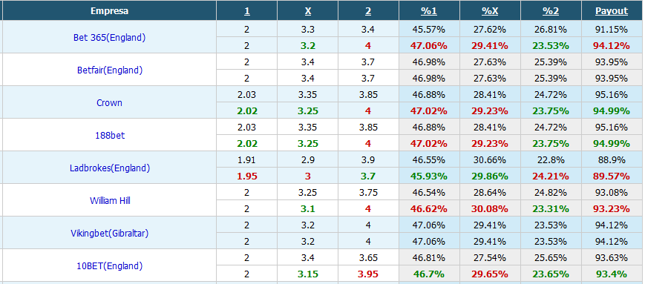Sort by the 2 column header
Screen dimensions: 645x284
coord(368,11)
